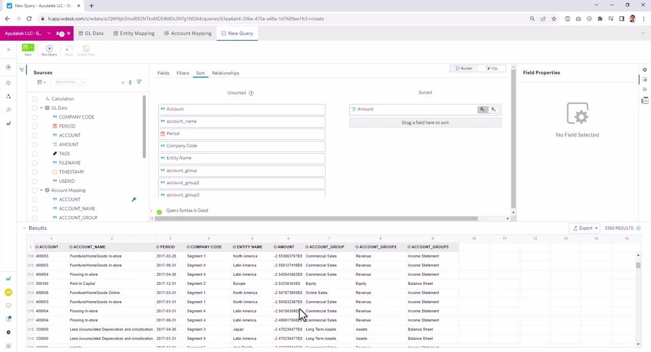Open the wrench tools sidebar icon
The width and height of the screenshot is (651, 352).
click(x=8, y=110)
